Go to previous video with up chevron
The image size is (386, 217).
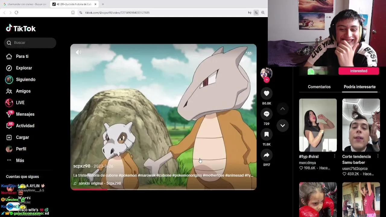point(283,109)
